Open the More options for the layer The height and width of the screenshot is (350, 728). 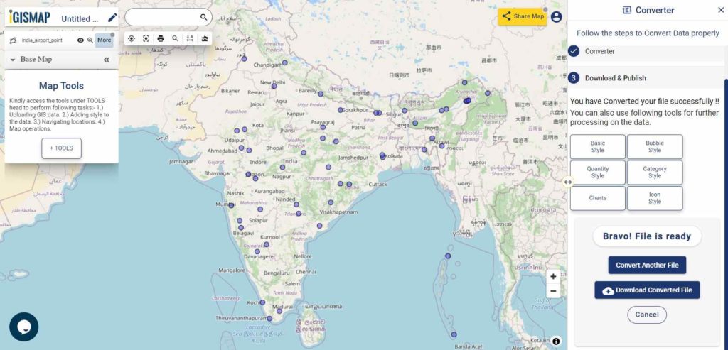(x=104, y=40)
